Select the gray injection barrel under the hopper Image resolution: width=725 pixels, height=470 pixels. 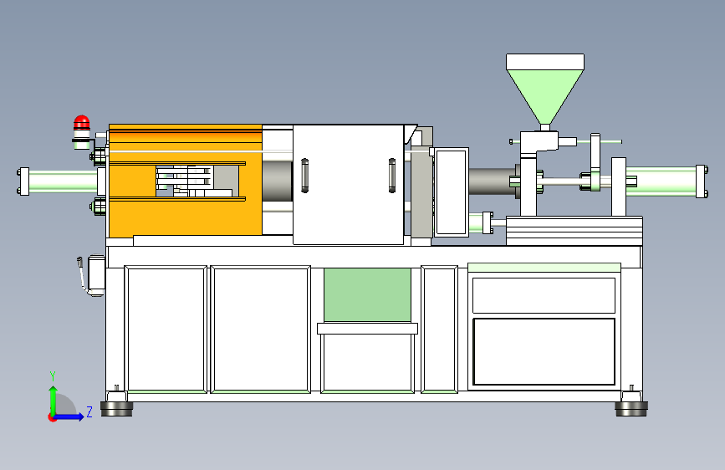493,181
